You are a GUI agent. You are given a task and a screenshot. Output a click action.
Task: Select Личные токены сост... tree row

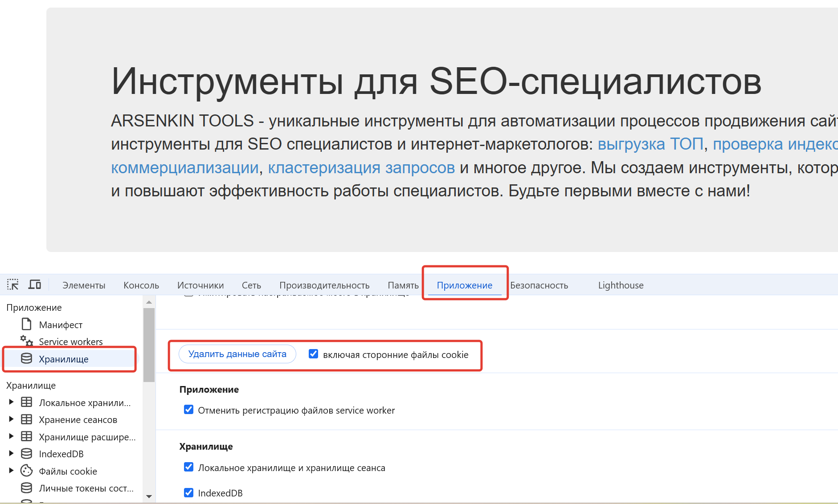[71, 488]
